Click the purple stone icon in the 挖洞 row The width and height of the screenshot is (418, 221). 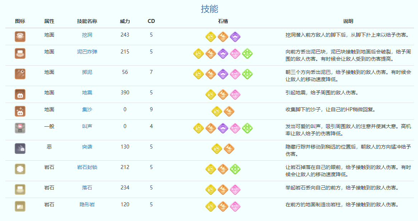click(235, 37)
